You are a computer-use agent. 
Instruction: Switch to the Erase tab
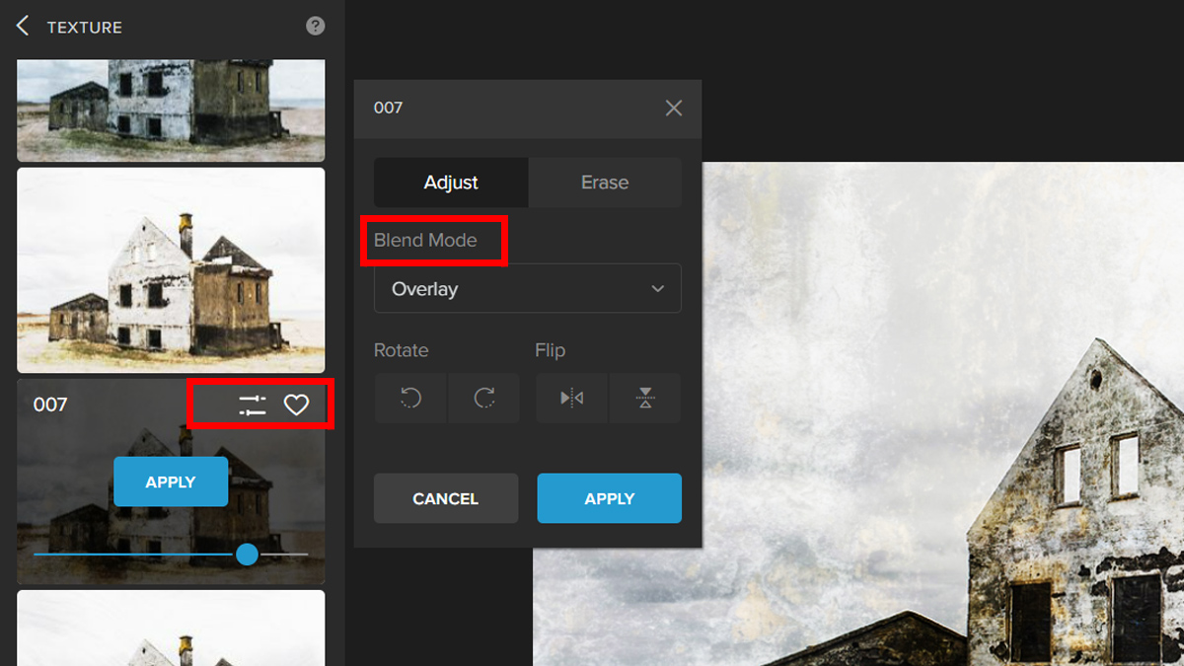coord(605,183)
